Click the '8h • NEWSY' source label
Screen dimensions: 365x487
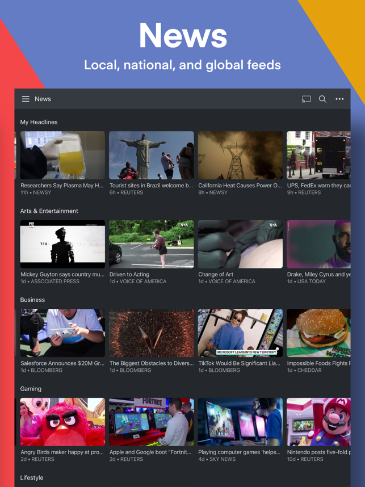coord(213,192)
